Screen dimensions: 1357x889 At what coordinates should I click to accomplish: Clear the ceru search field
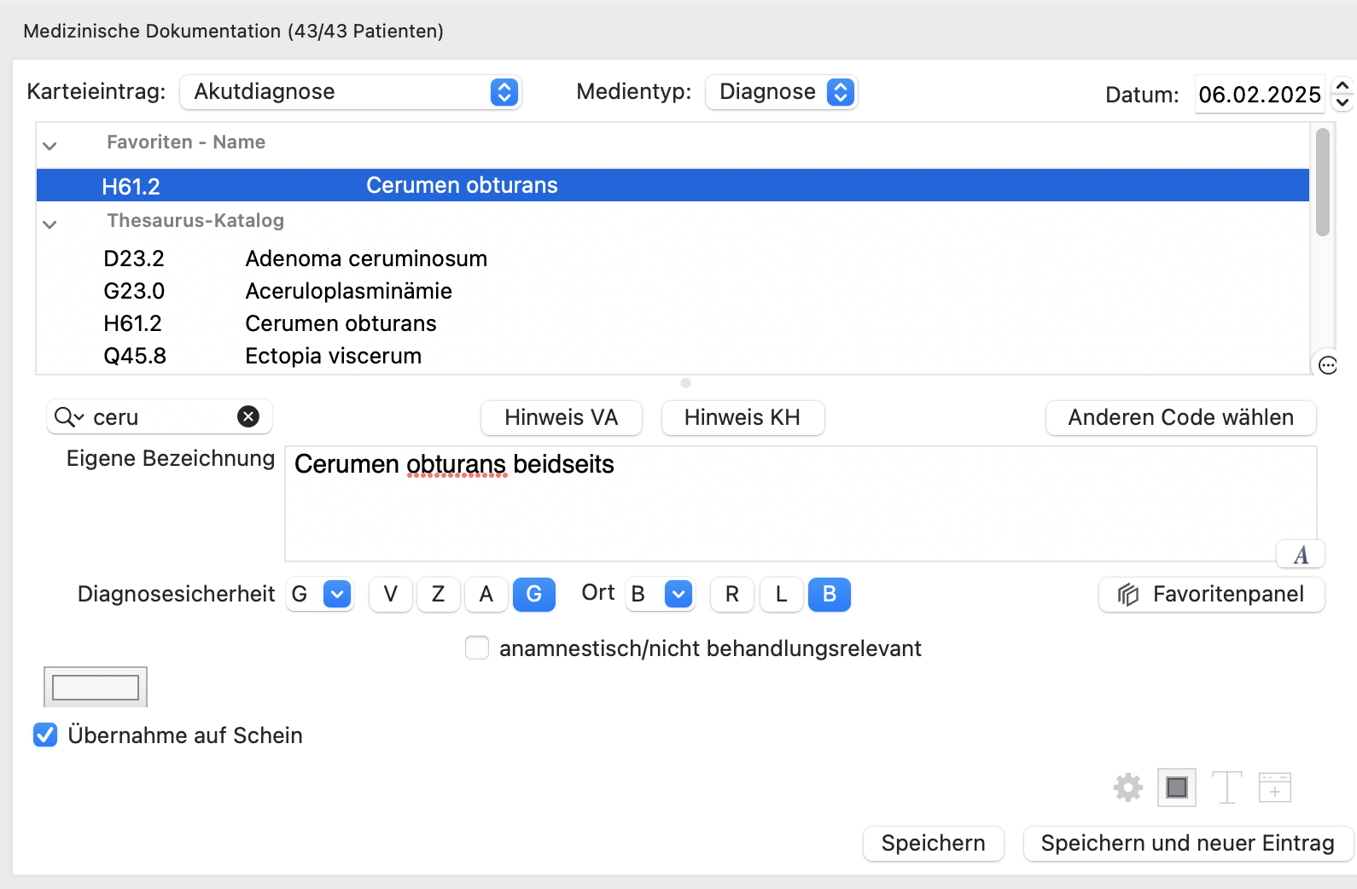pos(248,416)
